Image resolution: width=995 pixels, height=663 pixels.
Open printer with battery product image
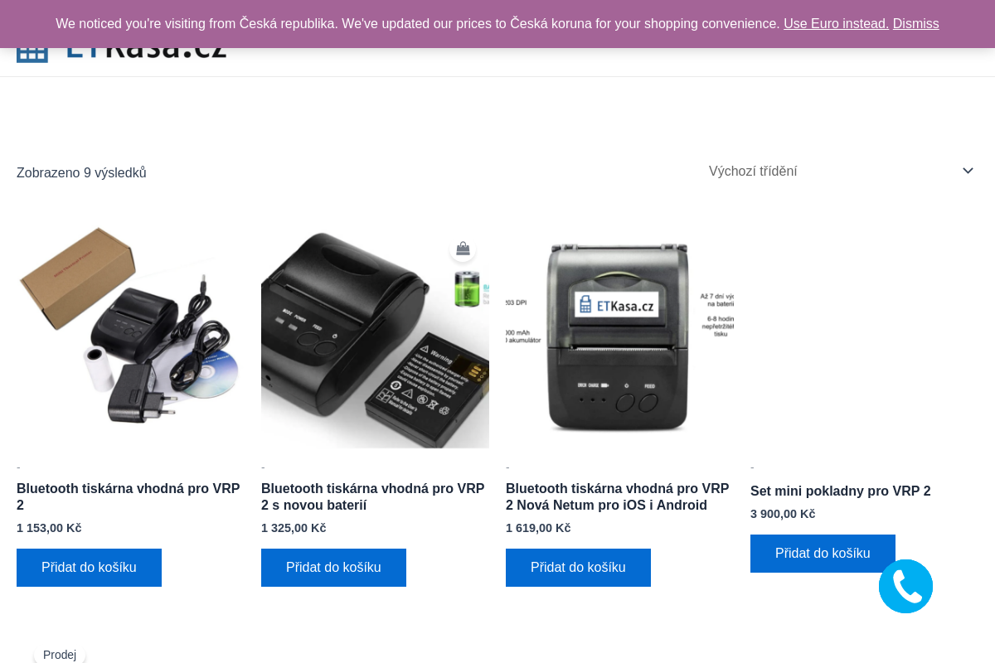[x=375, y=335]
